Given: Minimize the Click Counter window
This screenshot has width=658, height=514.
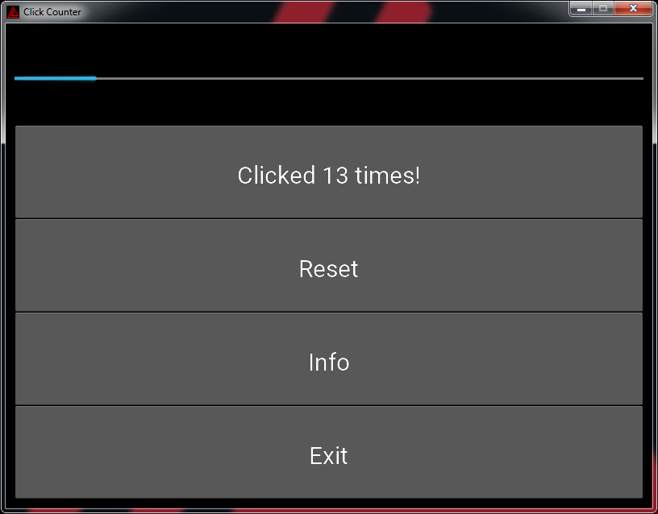Looking at the screenshot, I should tap(581, 8).
